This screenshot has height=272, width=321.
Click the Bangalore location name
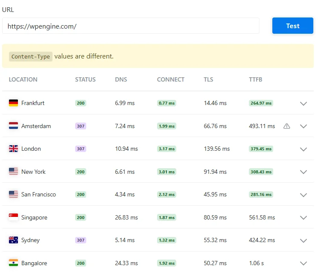tap(34, 263)
